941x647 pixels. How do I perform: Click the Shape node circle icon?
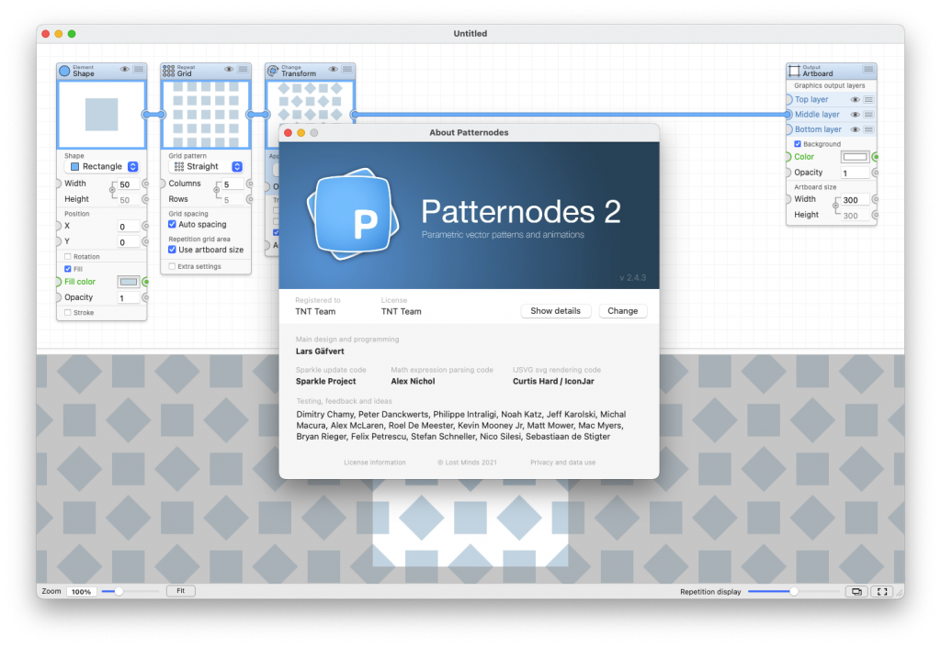(65, 71)
